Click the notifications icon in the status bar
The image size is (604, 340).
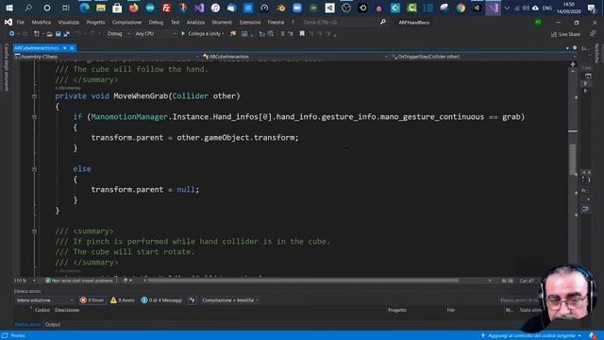[x=593, y=336]
